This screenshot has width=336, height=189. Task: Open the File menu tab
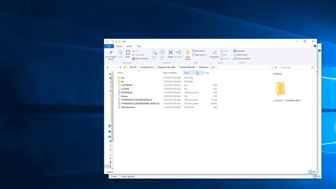coord(109,46)
